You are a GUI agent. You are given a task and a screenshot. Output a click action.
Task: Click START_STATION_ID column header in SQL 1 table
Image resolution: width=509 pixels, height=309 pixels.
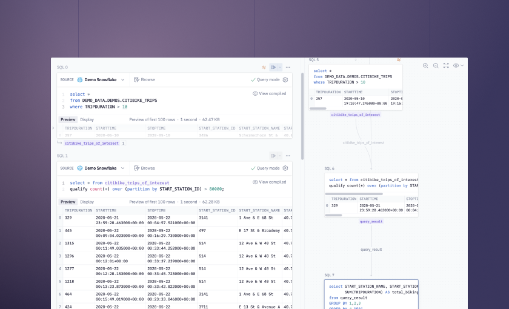click(x=217, y=210)
